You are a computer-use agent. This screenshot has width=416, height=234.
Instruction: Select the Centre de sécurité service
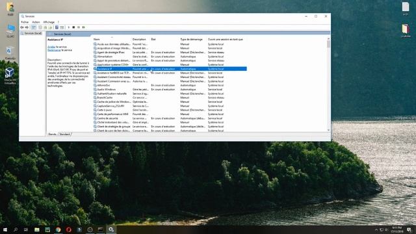coord(107,118)
